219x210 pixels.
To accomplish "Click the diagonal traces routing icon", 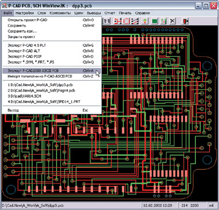I will (135, 21).
